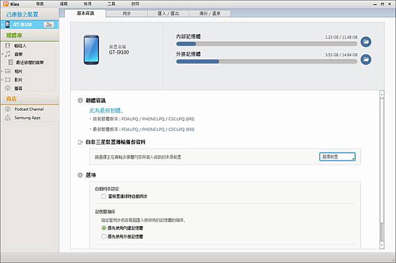Click the '1.23 GB / 11.48 GB' storage value

coord(341,37)
